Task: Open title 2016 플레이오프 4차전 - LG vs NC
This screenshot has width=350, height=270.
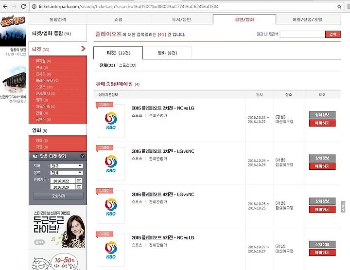Action: click(x=163, y=195)
